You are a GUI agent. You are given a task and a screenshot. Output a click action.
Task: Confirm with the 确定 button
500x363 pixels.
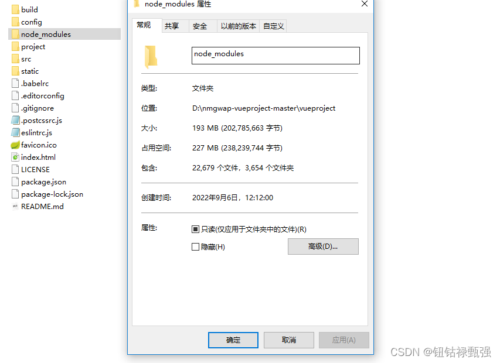click(x=233, y=340)
